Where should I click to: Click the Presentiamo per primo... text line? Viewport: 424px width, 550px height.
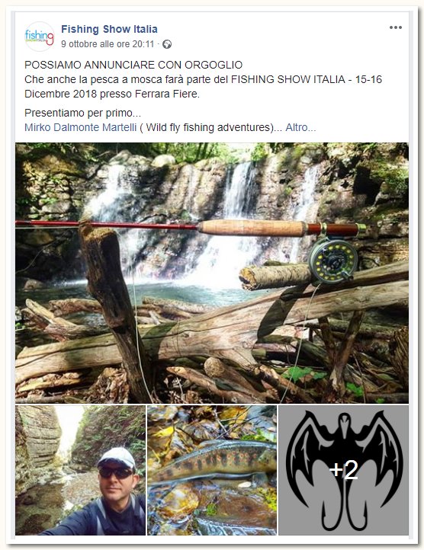coord(82,113)
